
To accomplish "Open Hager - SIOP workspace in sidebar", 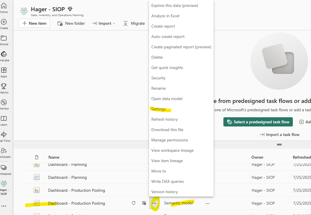I will pyautogui.click(x=4, y=188).
